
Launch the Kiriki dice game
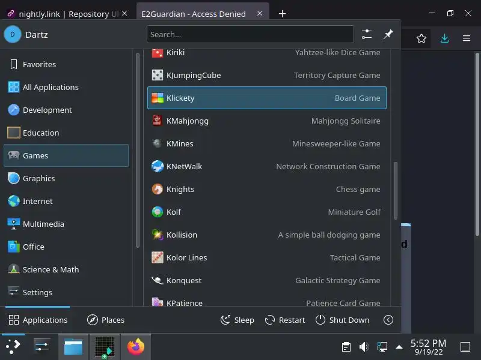click(266, 53)
